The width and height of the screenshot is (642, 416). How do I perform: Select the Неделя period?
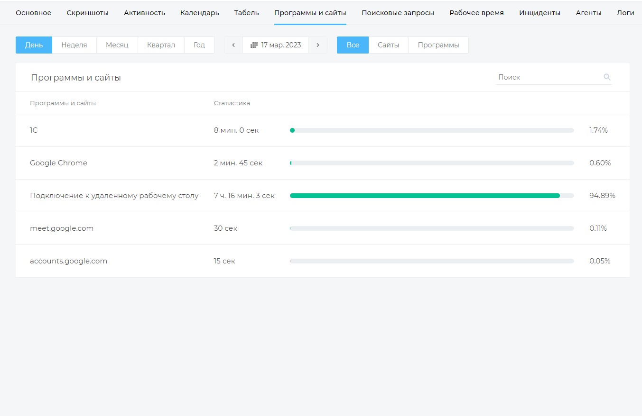(74, 45)
